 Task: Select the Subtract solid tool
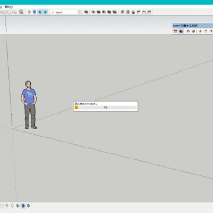[104, 12]
